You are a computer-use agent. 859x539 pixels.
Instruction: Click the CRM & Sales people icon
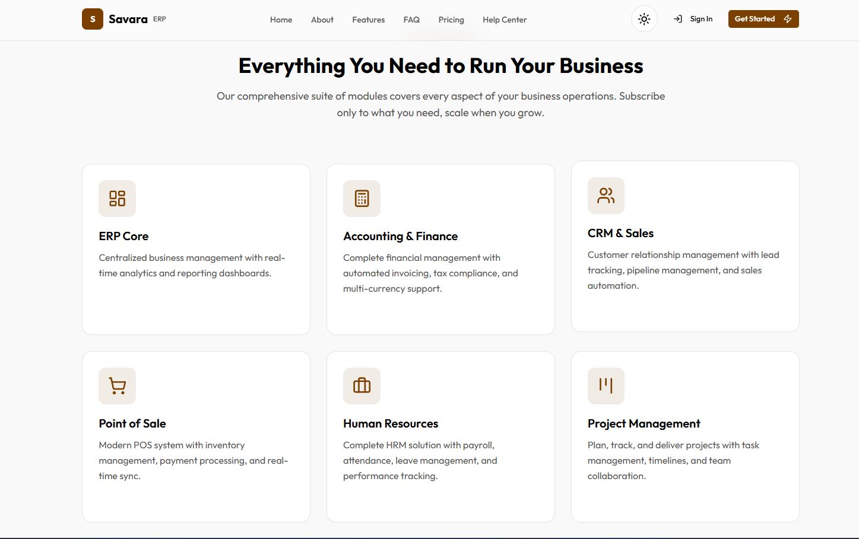[606, 195]
